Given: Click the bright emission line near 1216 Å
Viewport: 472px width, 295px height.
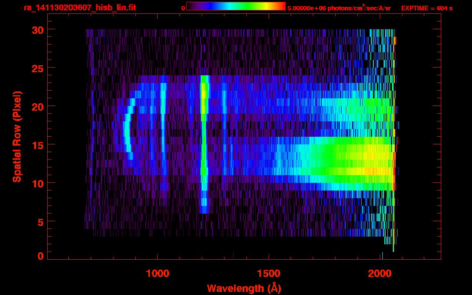Looking at the screenshot, I should click(204, 144).
